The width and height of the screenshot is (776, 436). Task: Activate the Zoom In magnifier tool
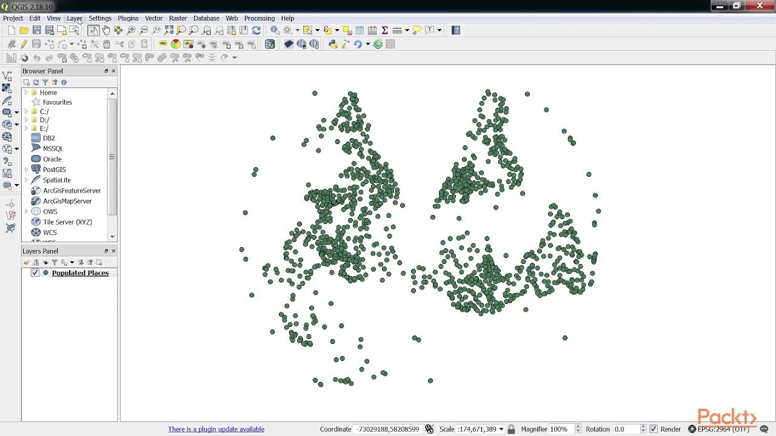132,30
